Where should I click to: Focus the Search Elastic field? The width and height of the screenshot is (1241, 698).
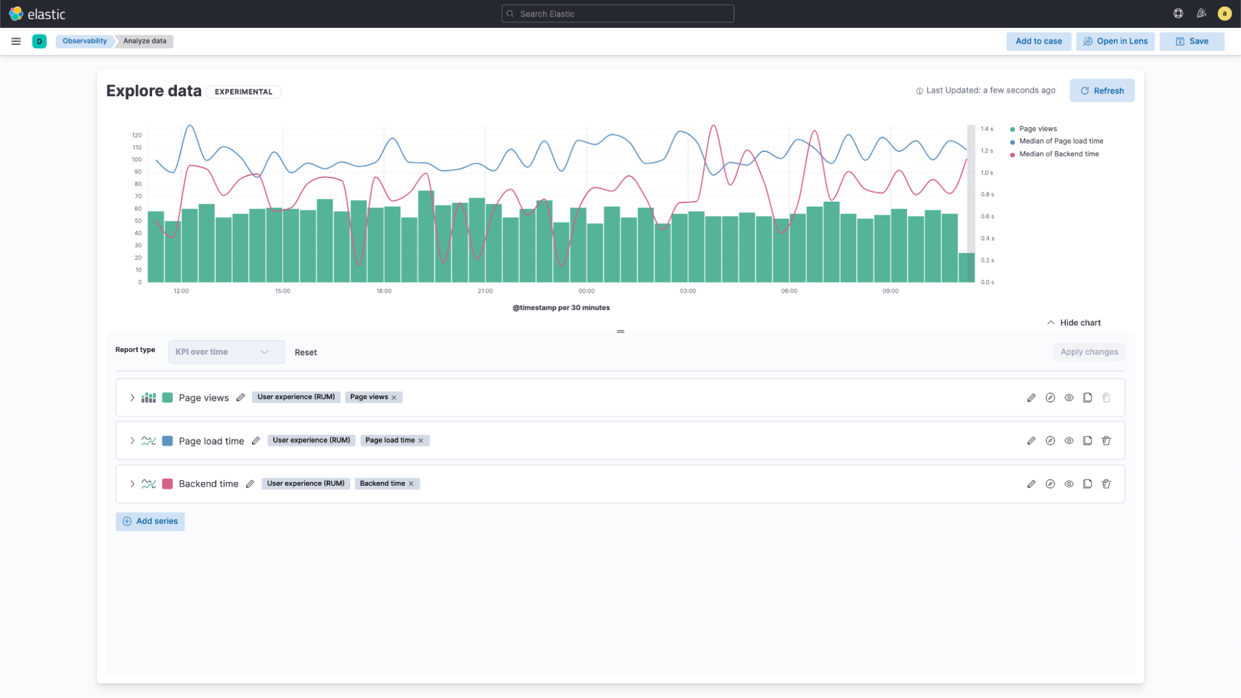[x=618, y=14]
